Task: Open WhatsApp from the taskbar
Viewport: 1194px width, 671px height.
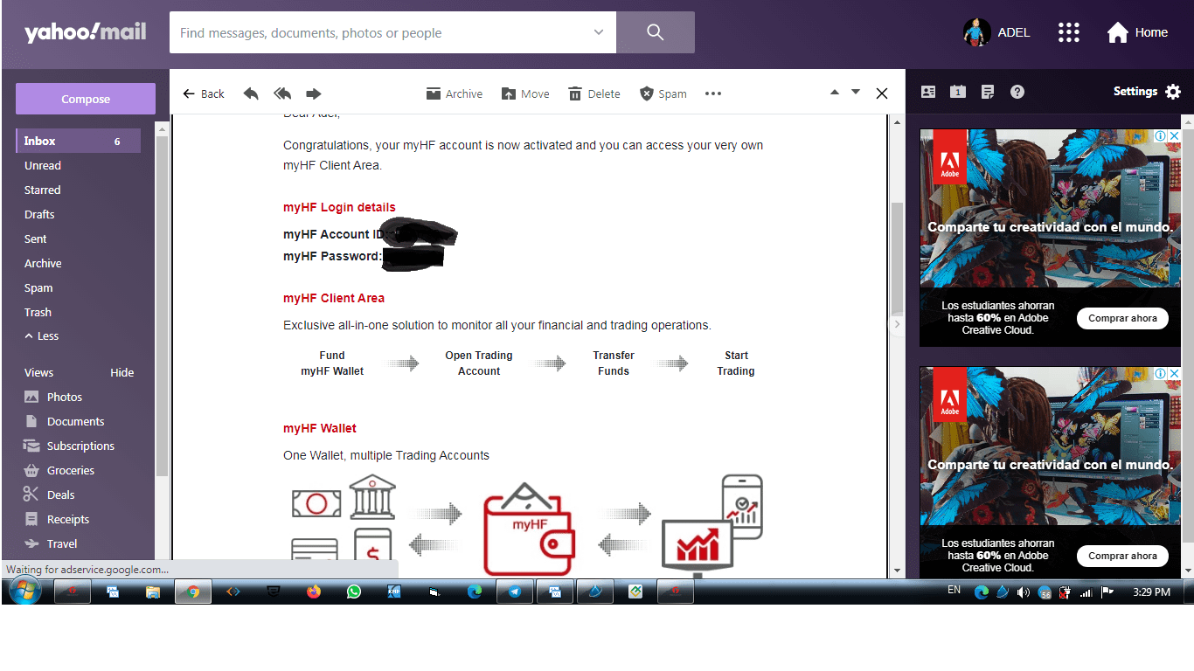Action: click(x=354, y=591)
